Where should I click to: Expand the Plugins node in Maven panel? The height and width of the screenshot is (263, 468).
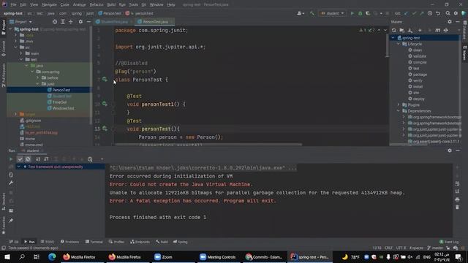(399, 104)
